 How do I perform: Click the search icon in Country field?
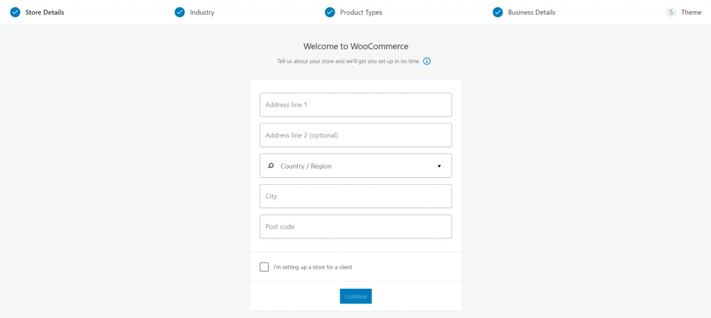click(x=271, y=166)
